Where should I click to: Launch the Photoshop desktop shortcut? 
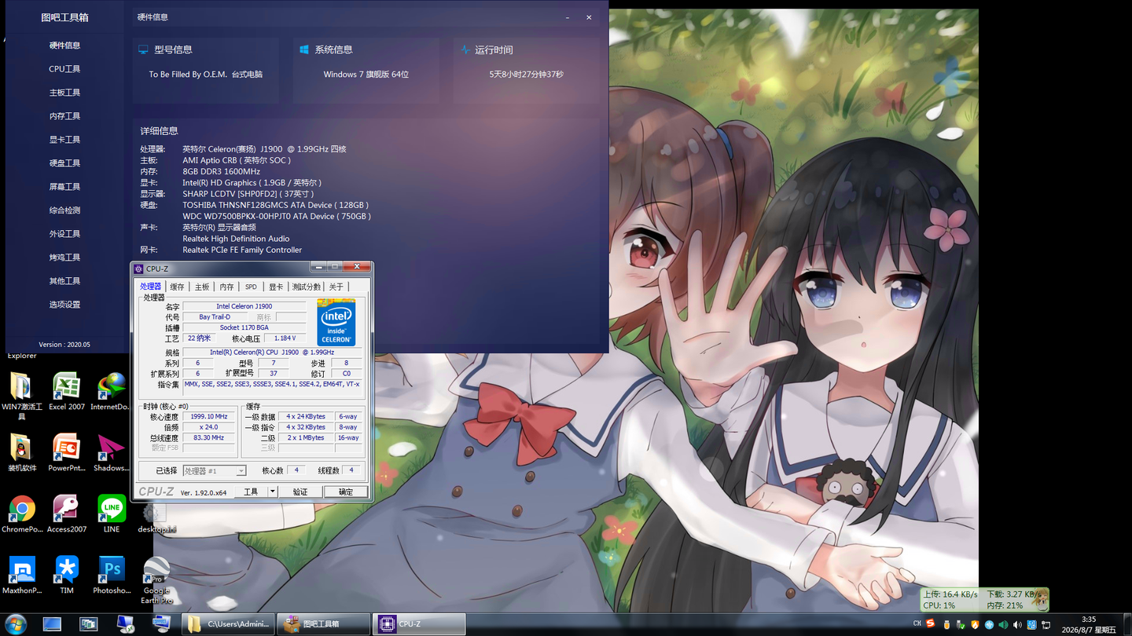pos(112,575)
